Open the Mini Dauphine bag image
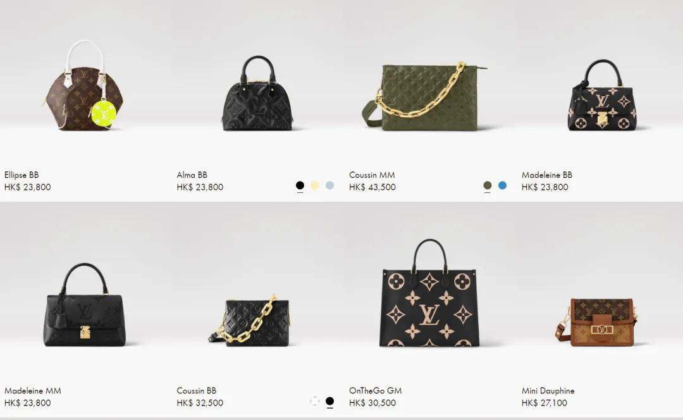Viewport: 683px width, 420px height. point(596,322)
